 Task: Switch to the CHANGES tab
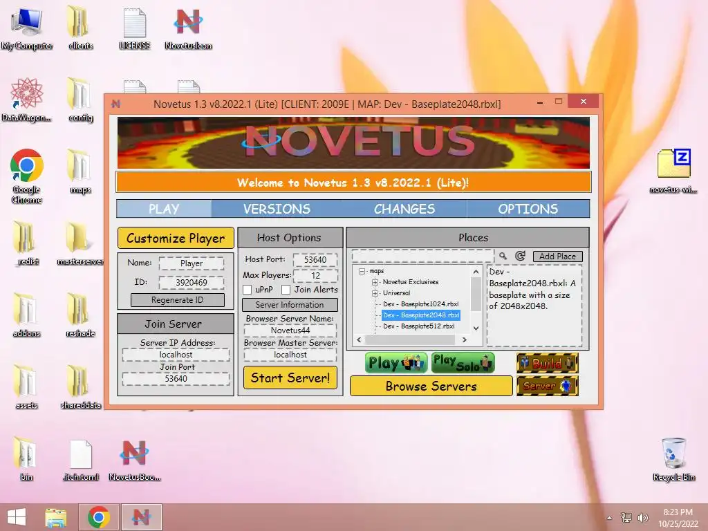[x=404, y=209]
